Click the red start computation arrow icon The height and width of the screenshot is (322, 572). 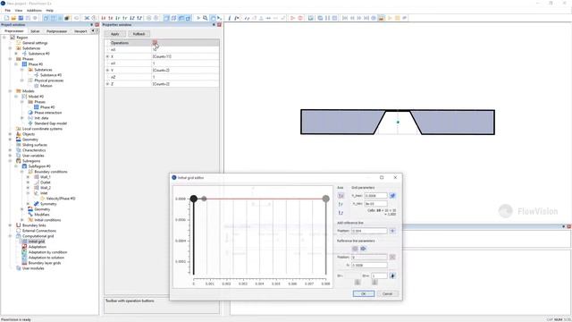coord(292,18)
